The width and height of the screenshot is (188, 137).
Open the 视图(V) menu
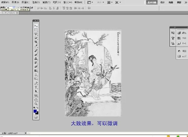click(57, 2)
